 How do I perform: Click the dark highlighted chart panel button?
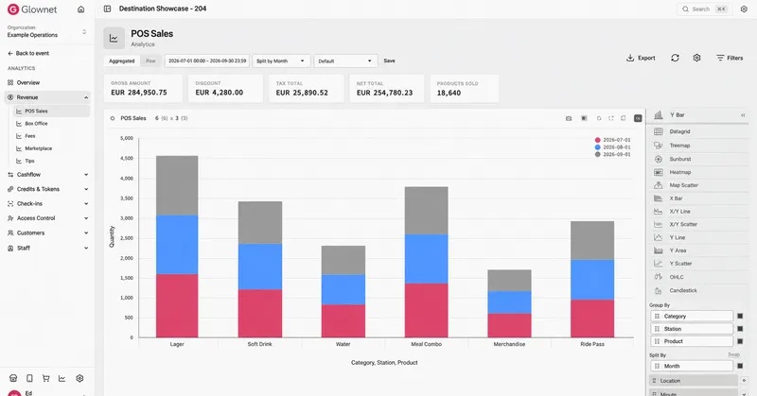(x=638, y=118)
